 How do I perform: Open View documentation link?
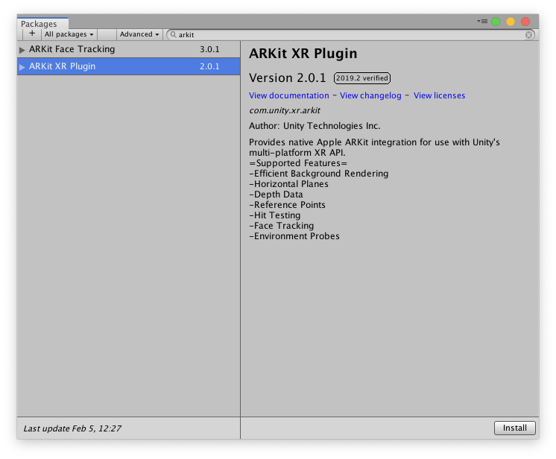tap(288, 95)
